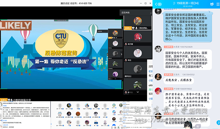
Task: Select 常杰's participant tile
Action: pos(138,55)
